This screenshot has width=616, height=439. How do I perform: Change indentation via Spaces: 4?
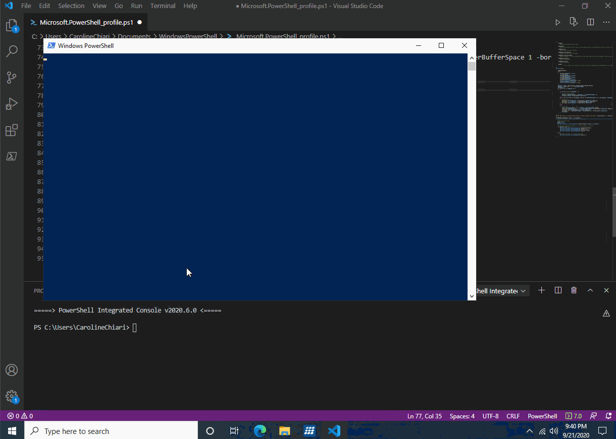462,416
